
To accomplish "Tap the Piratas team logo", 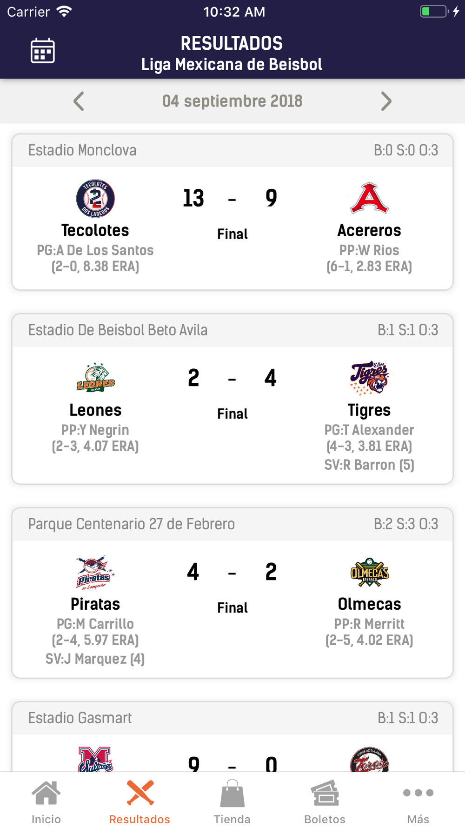I will (95, 572).
